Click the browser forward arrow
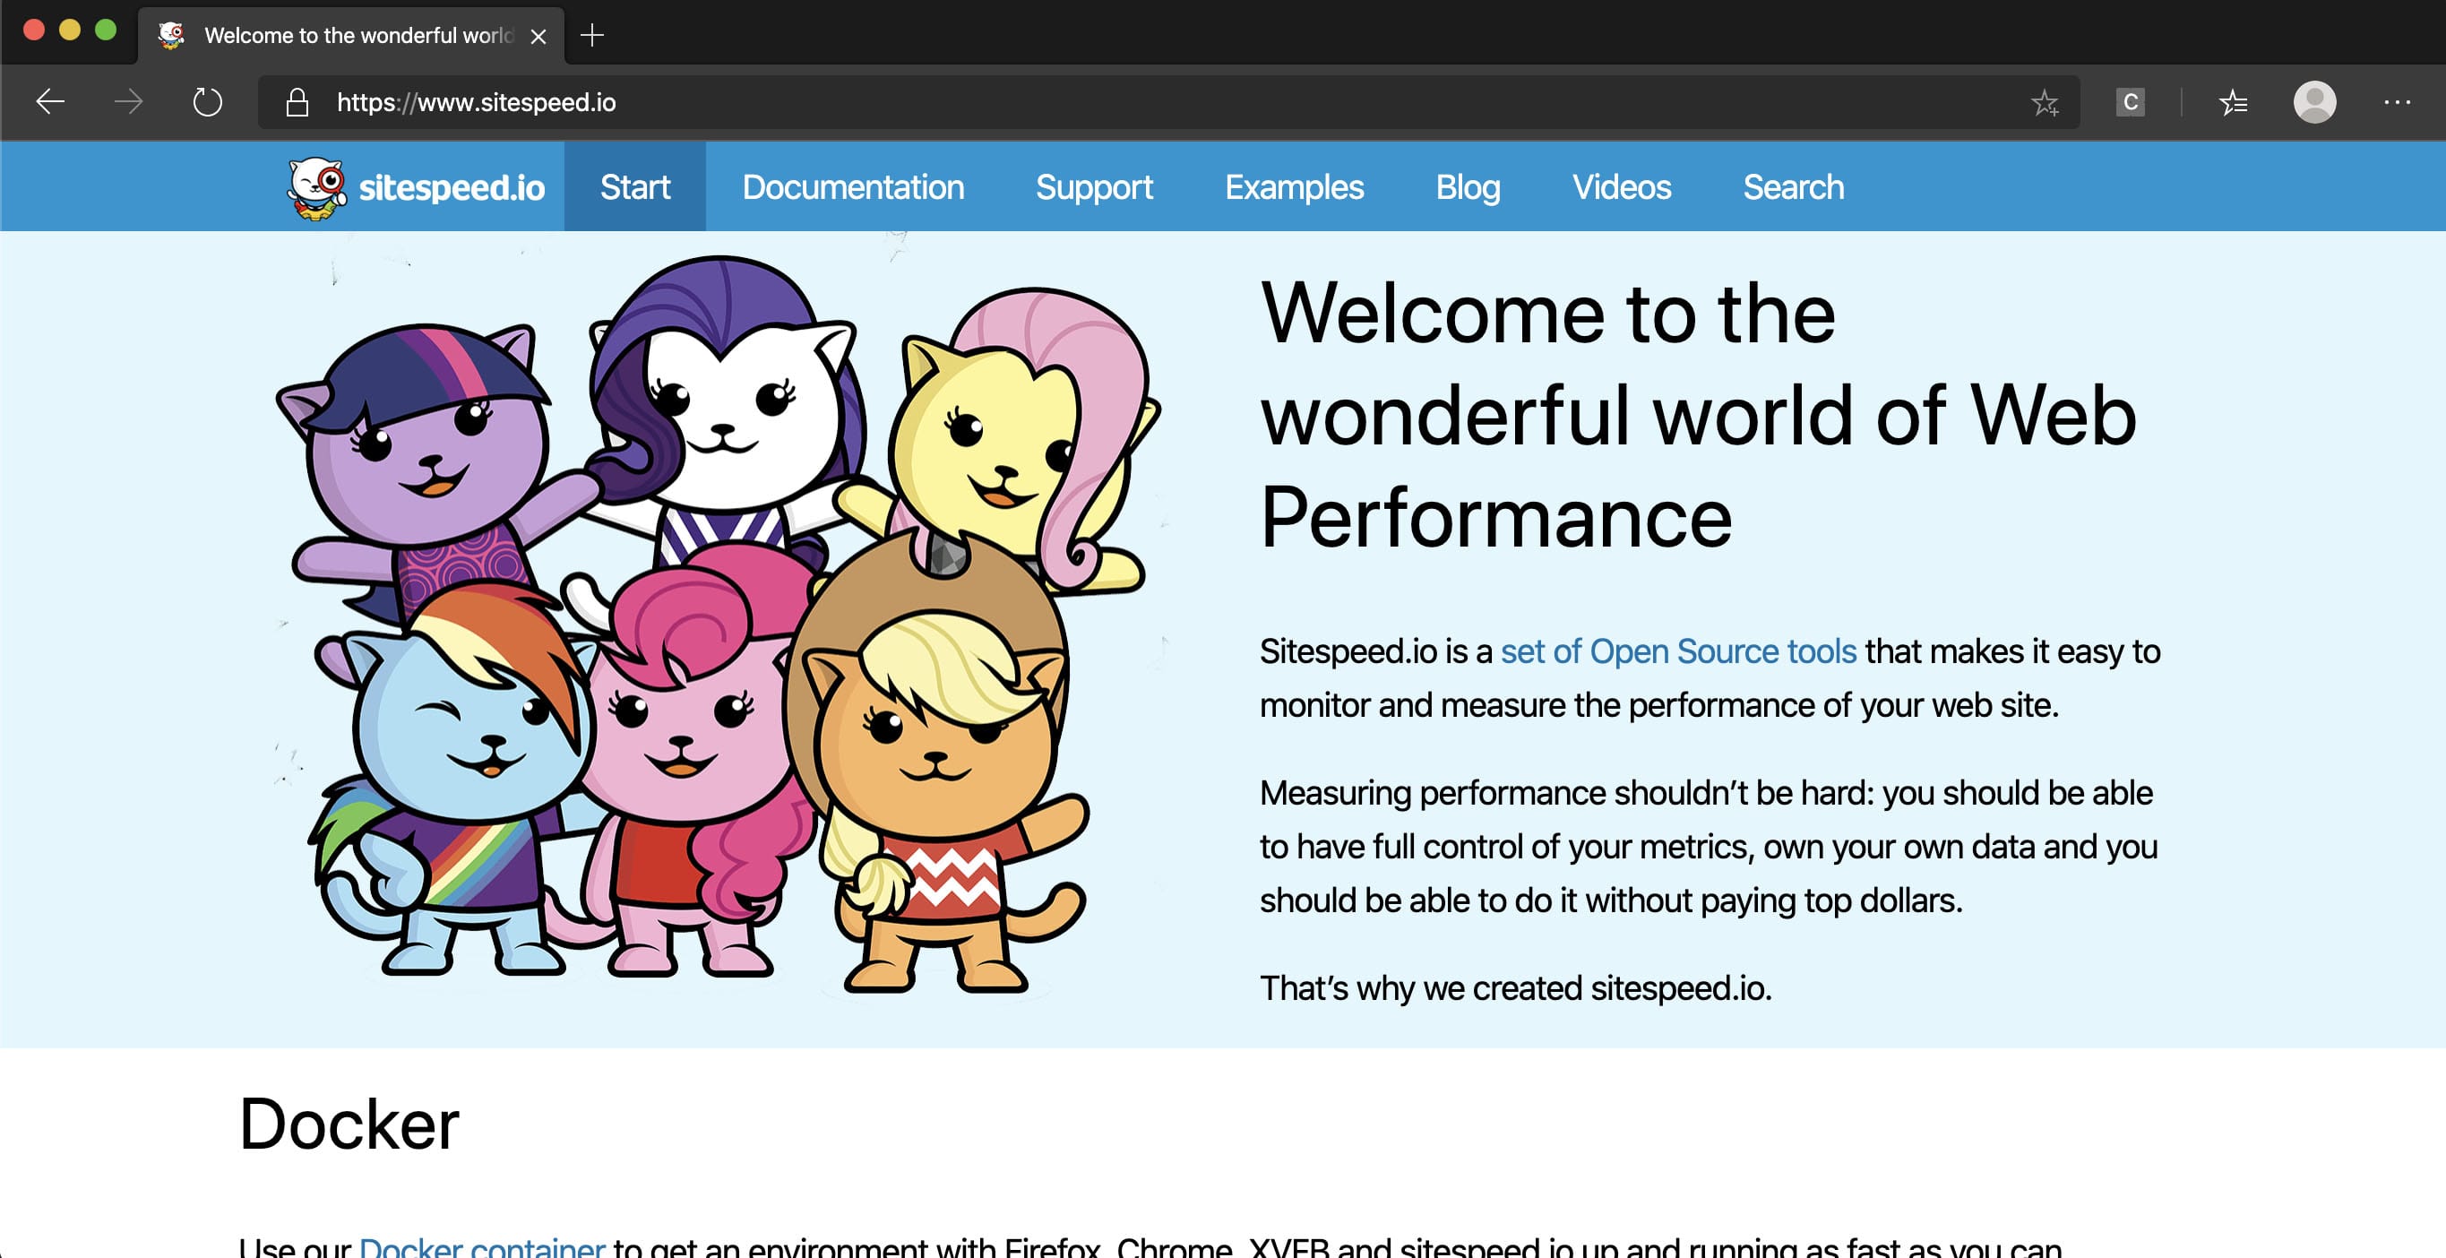The height and width of the screenshot is (1258, 2446). click(128, 101)
